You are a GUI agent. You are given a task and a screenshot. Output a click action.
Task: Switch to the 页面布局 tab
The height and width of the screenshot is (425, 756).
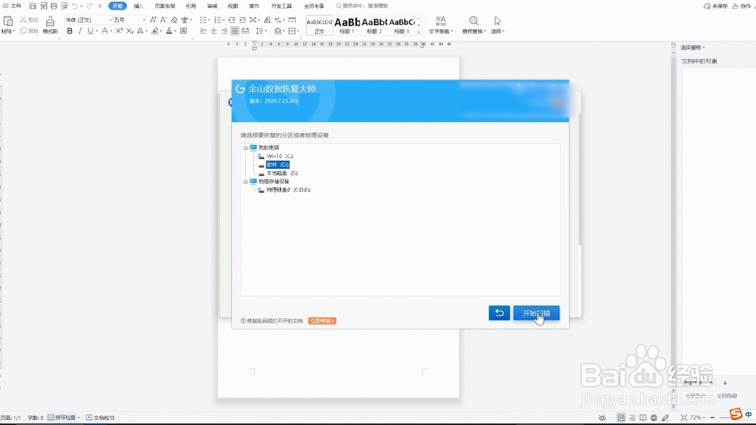point(165,6)
